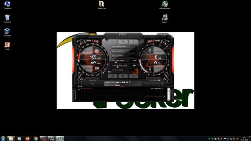Click the Fan Speed slider track
The image size is (251, 141).
[x=122, y=72]
